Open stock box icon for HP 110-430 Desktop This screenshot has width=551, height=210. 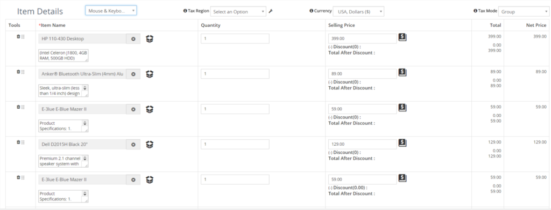150,39
